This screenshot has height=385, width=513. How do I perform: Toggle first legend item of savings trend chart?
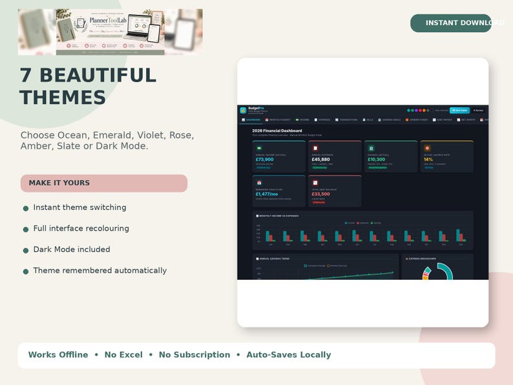315,265
